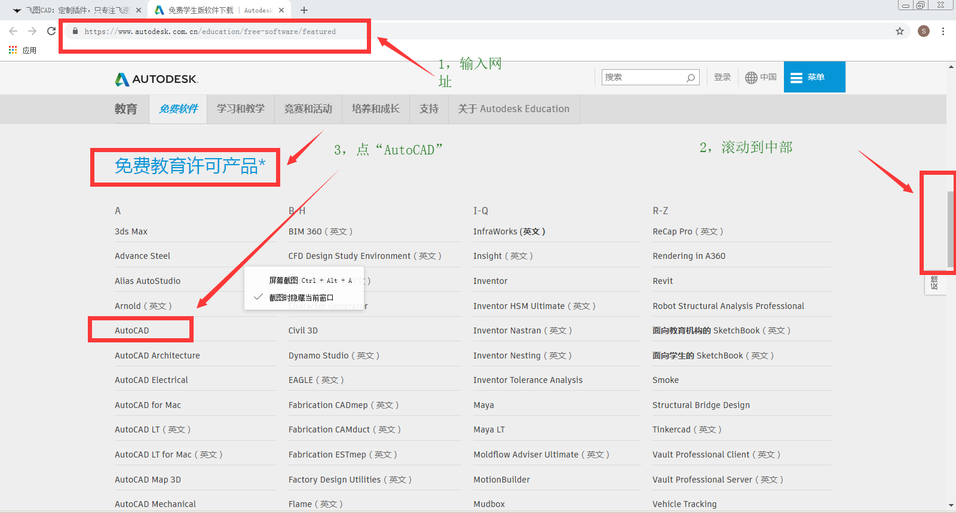The height and width of the screenshot is (513, 956).
Task: Open the 3ds Max link
Action: pyautogui.click(x=131, y=231)
